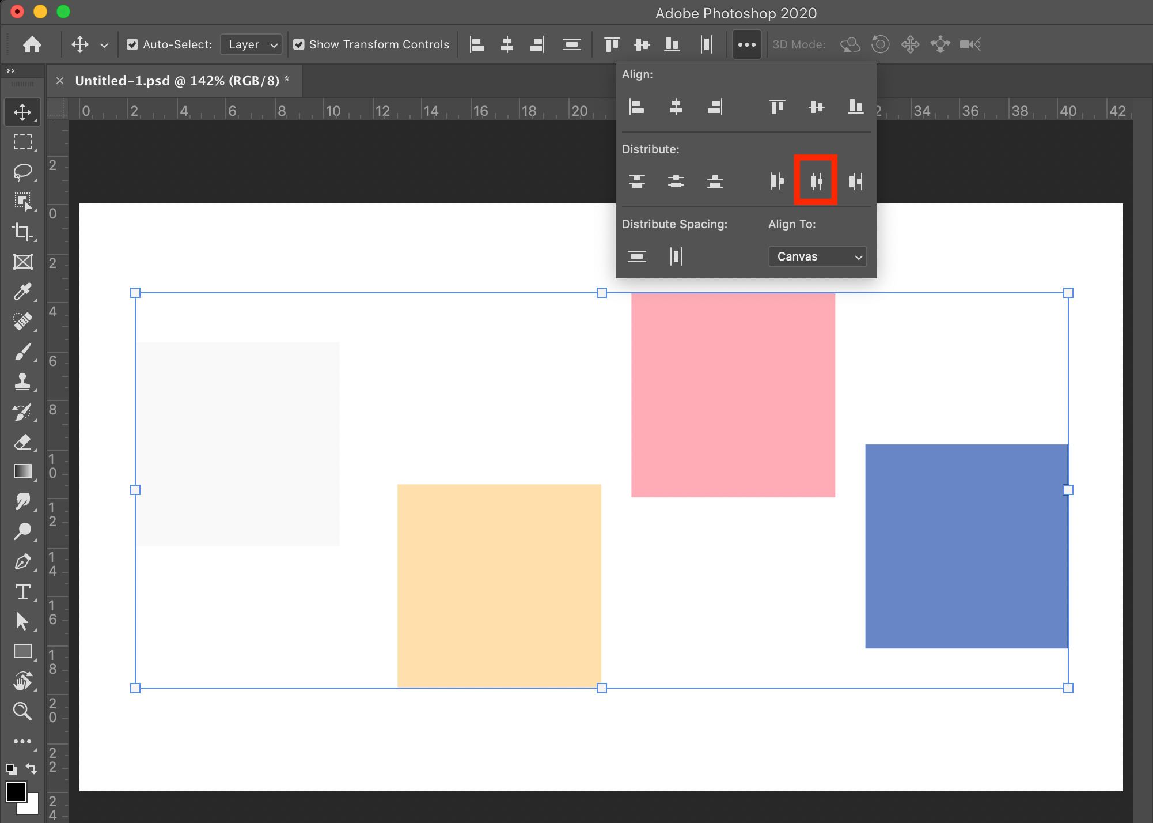Viewport: 1153px width, 823px height.
Task: Select the Eyedropper tool
Action: coord(23,292)
